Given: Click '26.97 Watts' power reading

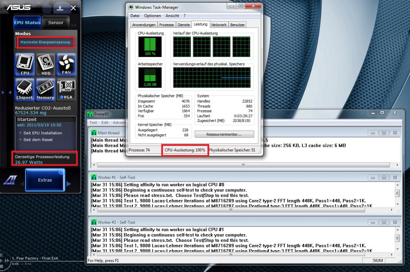Looking at the screenshot, I should 29,162.
